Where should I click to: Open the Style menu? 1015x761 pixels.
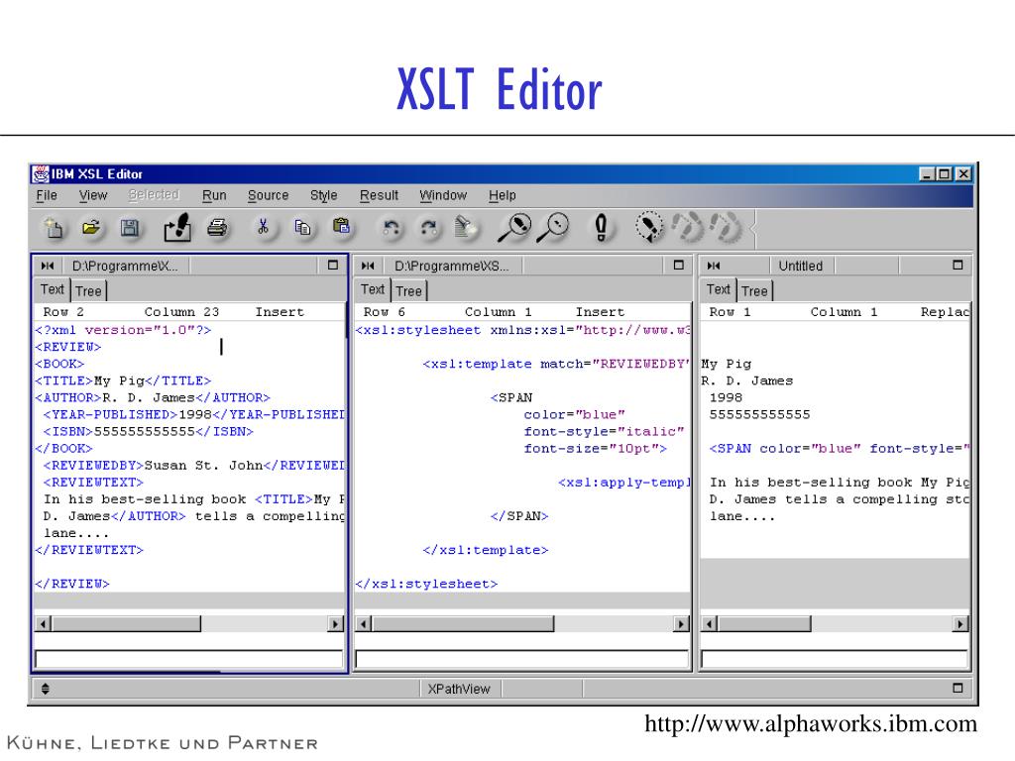[x=324, y=195]
